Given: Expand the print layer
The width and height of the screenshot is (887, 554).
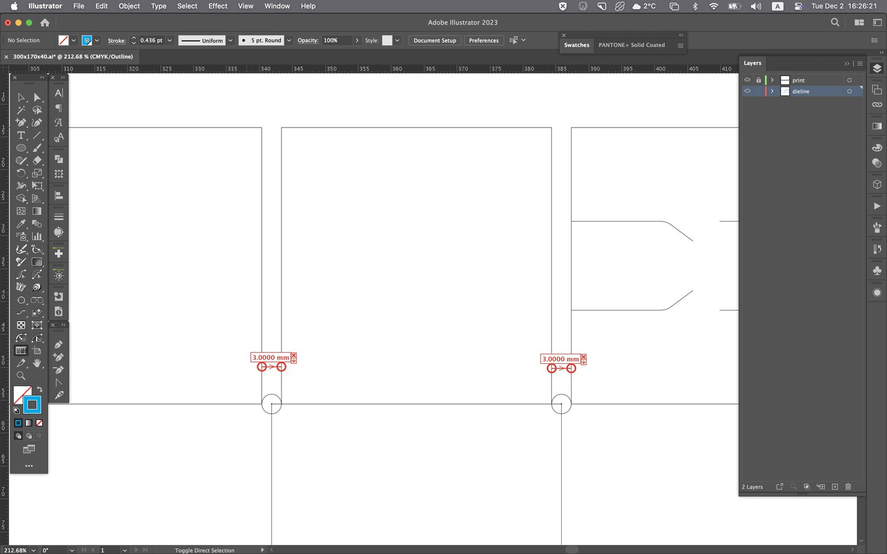Looking at the screenshot, I should pyautogui.click(x=772, y=80).
